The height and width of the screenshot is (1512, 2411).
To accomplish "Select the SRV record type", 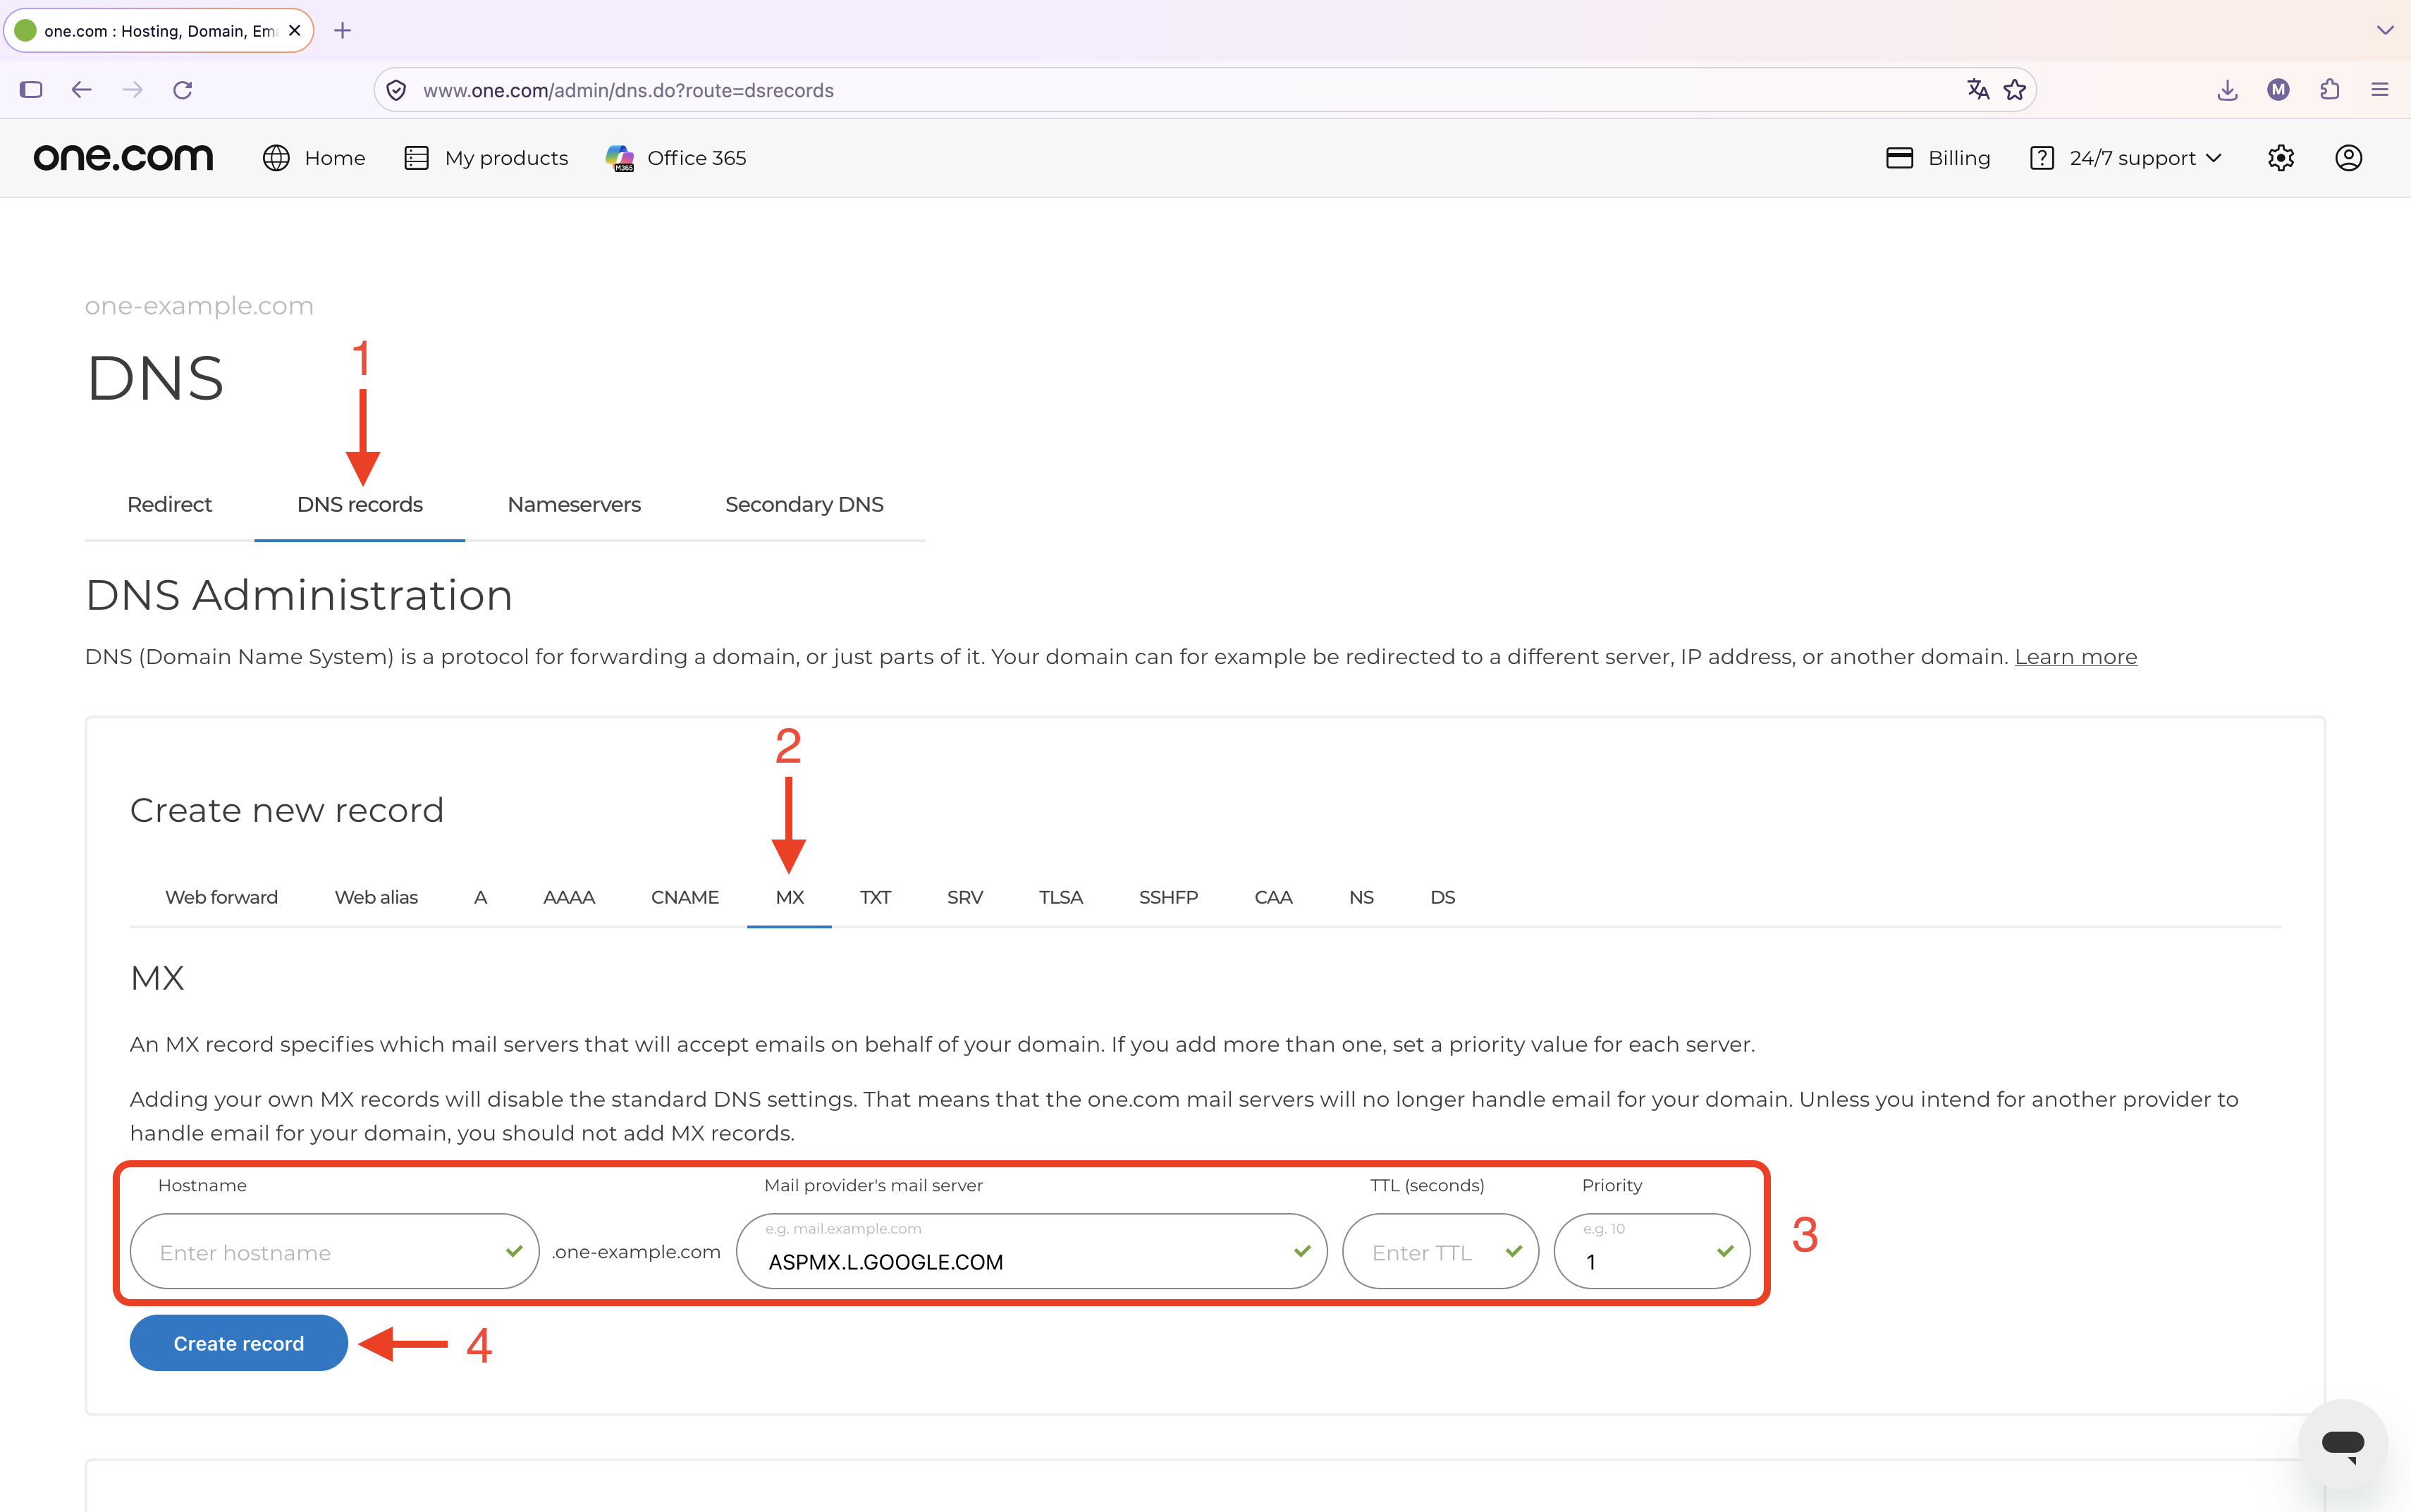I will 965,897.
